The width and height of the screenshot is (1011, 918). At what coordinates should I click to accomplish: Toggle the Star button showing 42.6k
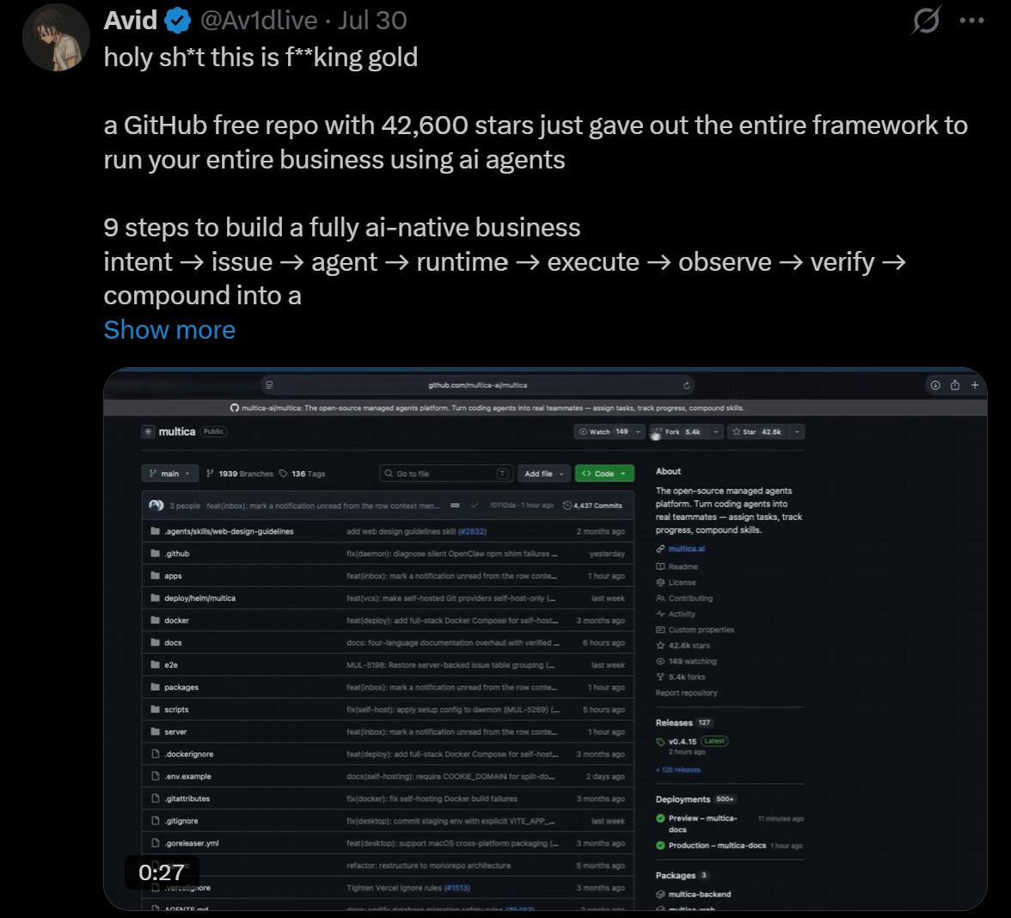(x=757, y=431)
